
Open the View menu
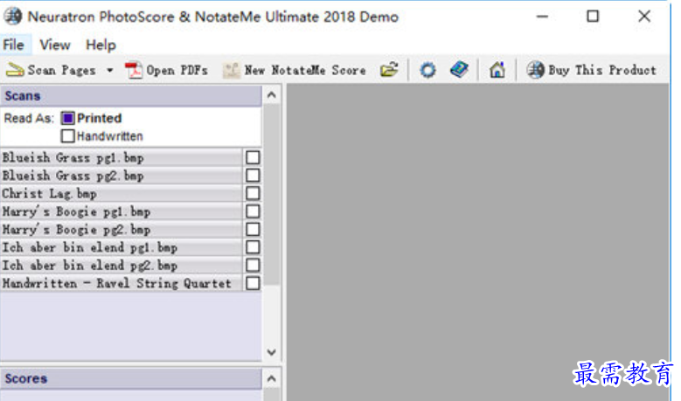click(x=55, y=45)
